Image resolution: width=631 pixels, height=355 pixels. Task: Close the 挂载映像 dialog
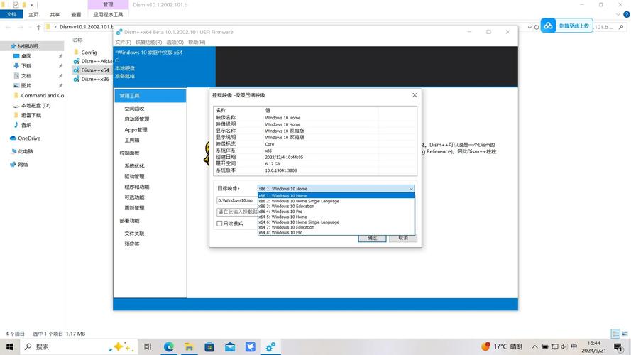click(x=415, y=95)
